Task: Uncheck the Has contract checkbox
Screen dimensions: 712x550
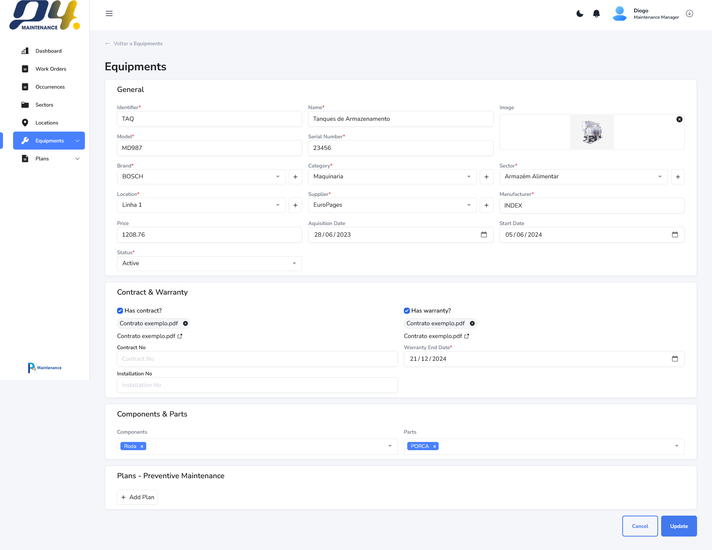Action: pyautogui.click(x=120, y=311)
